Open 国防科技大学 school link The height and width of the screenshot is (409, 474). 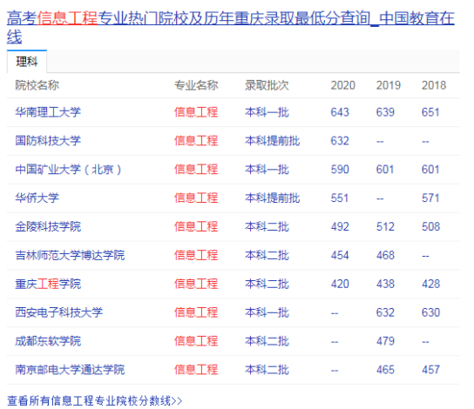pos(48,141)
